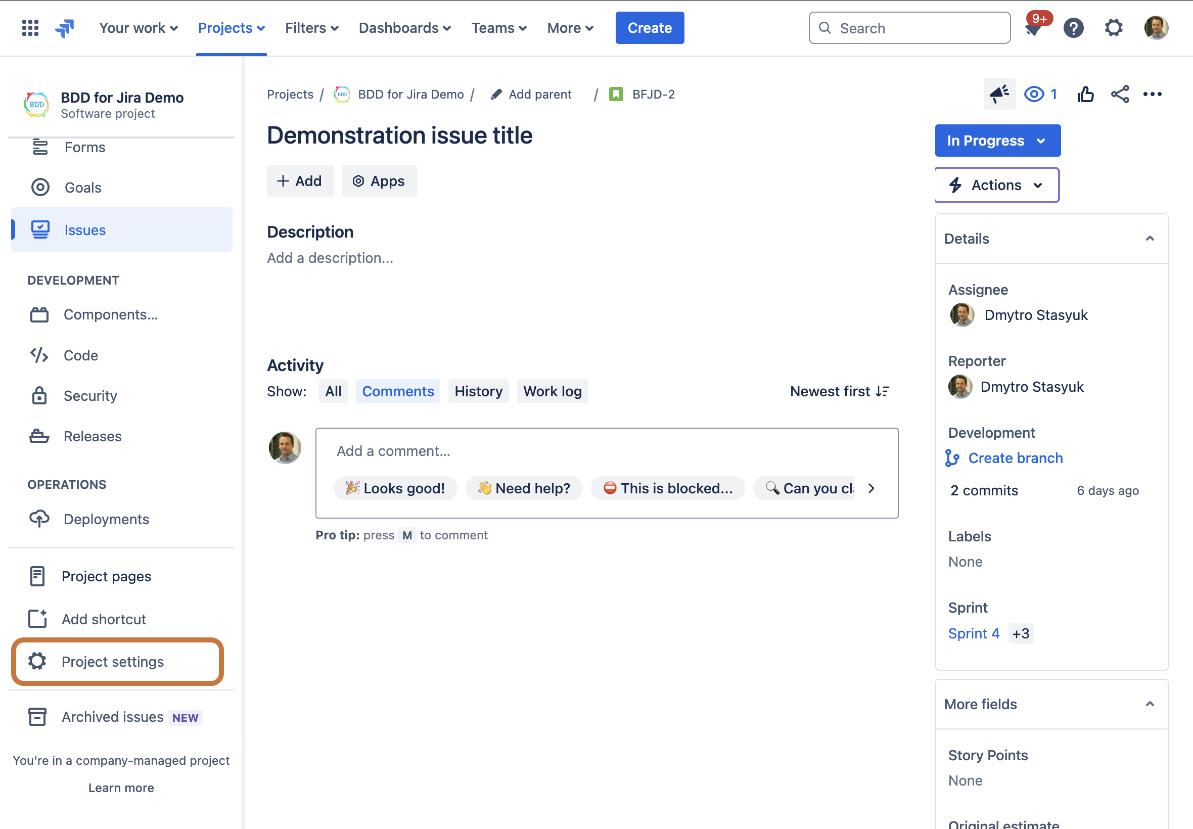The width and height of the screenshot is (1193, 829).
Task: Open Project settings
Action: point(117,661)
